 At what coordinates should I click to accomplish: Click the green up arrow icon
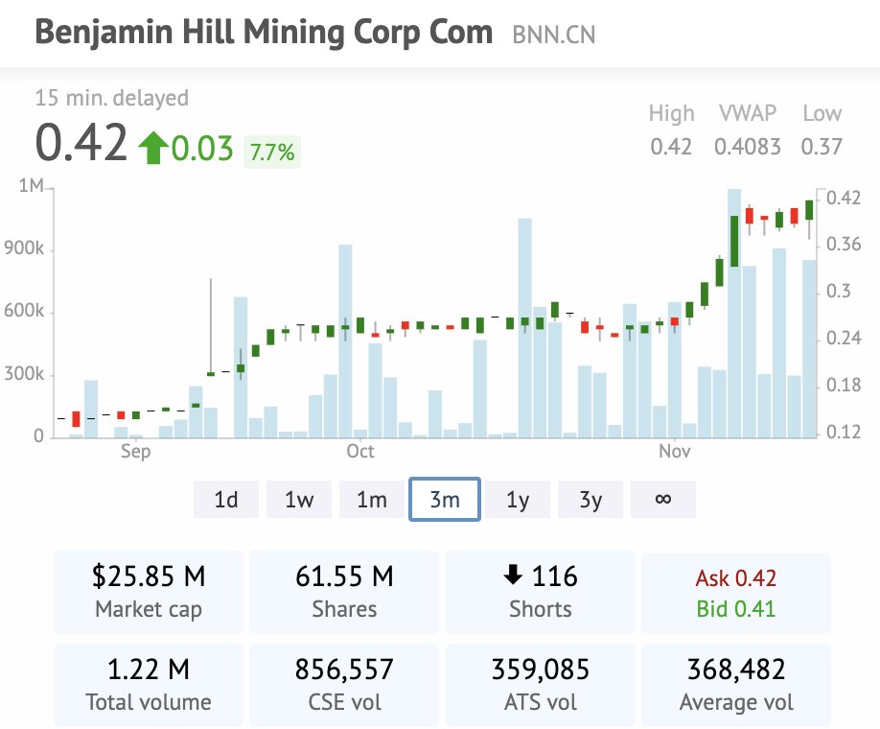(x=152, y=148)
